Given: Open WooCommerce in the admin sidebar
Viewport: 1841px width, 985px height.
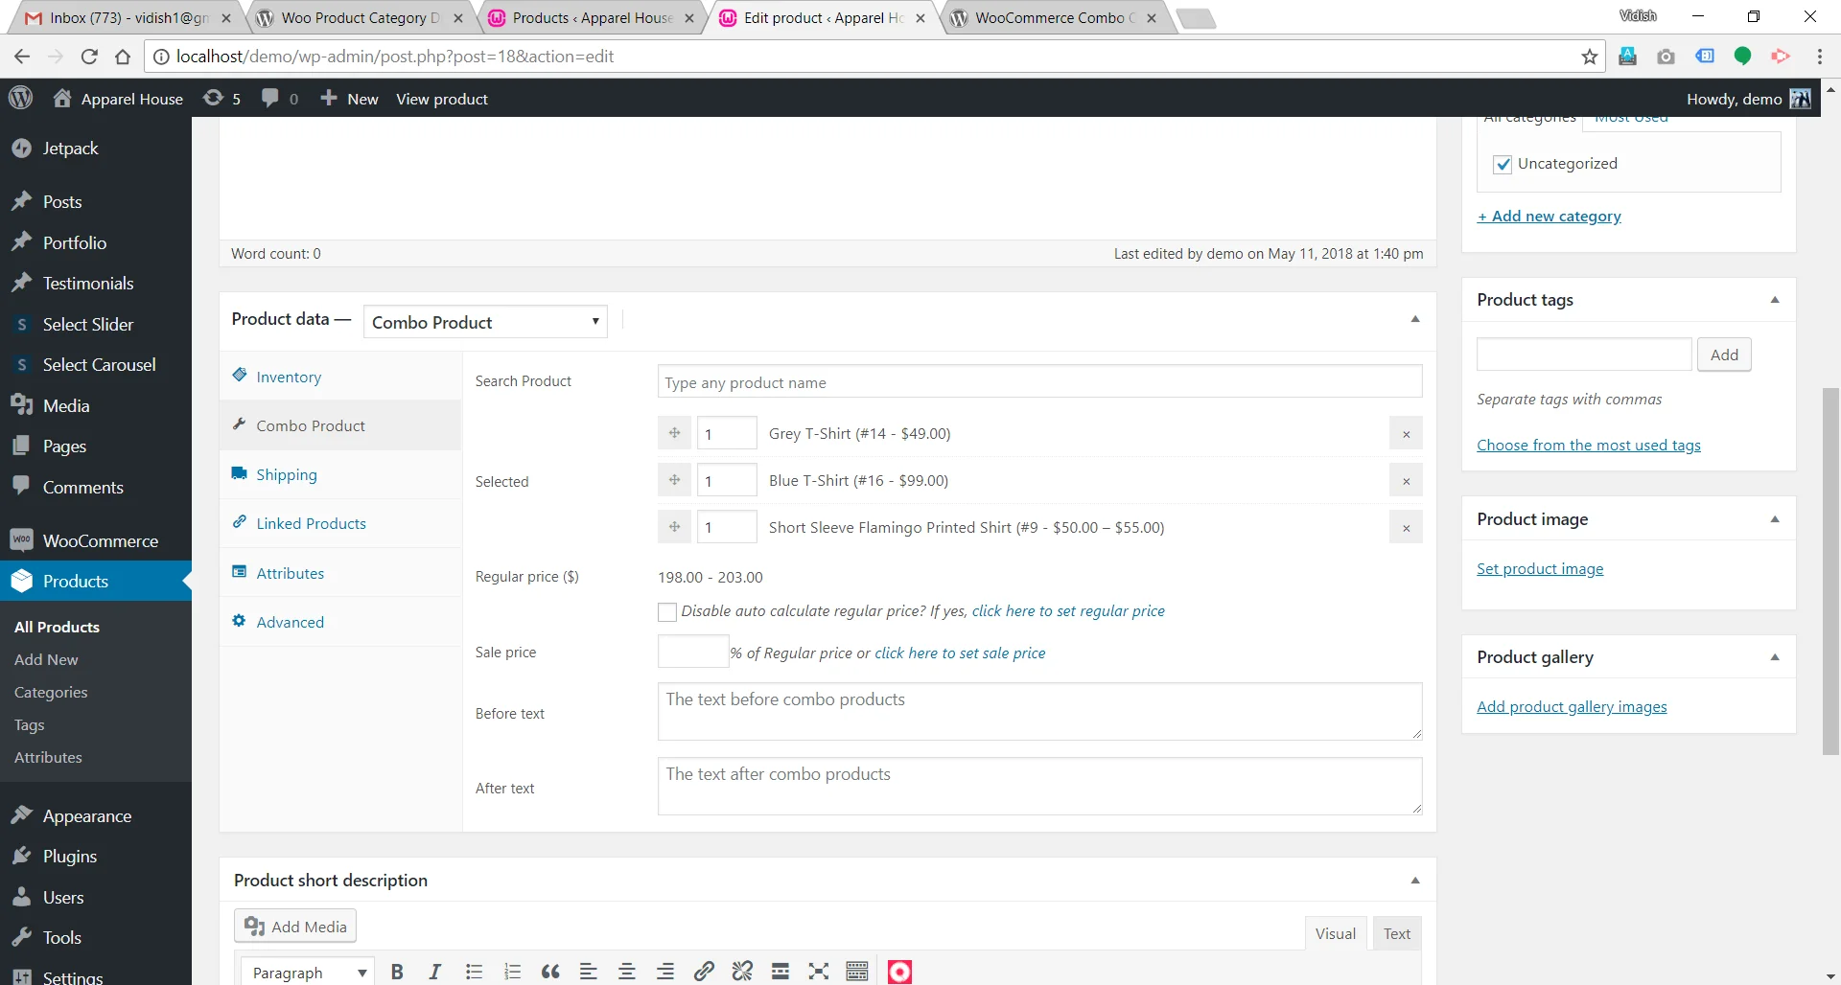Looking at the screenshot, I should point(100,540).
